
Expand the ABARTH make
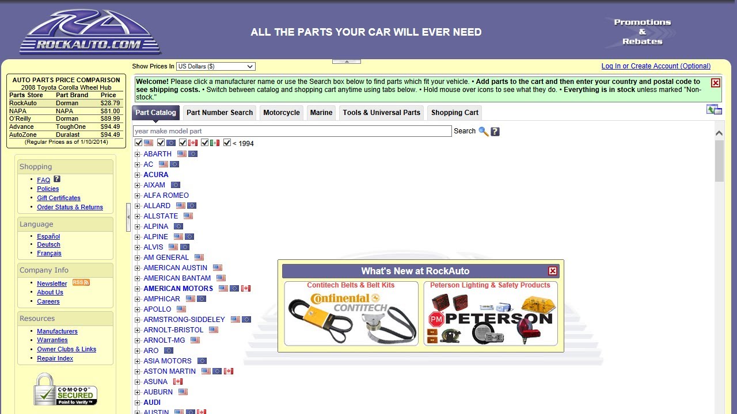tap(137, 154)
